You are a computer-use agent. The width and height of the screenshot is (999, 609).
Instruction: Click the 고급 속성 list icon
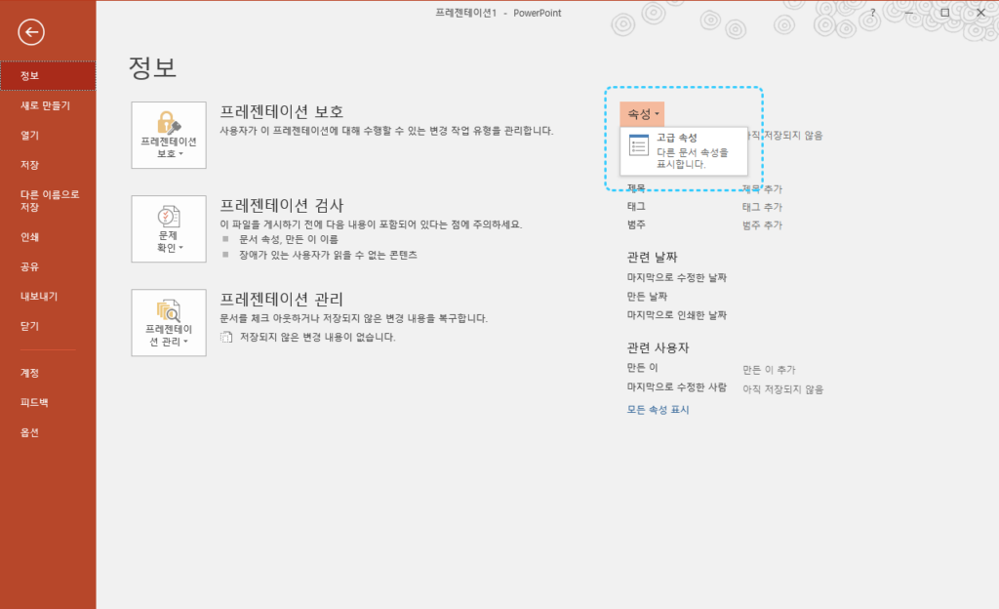639,146
